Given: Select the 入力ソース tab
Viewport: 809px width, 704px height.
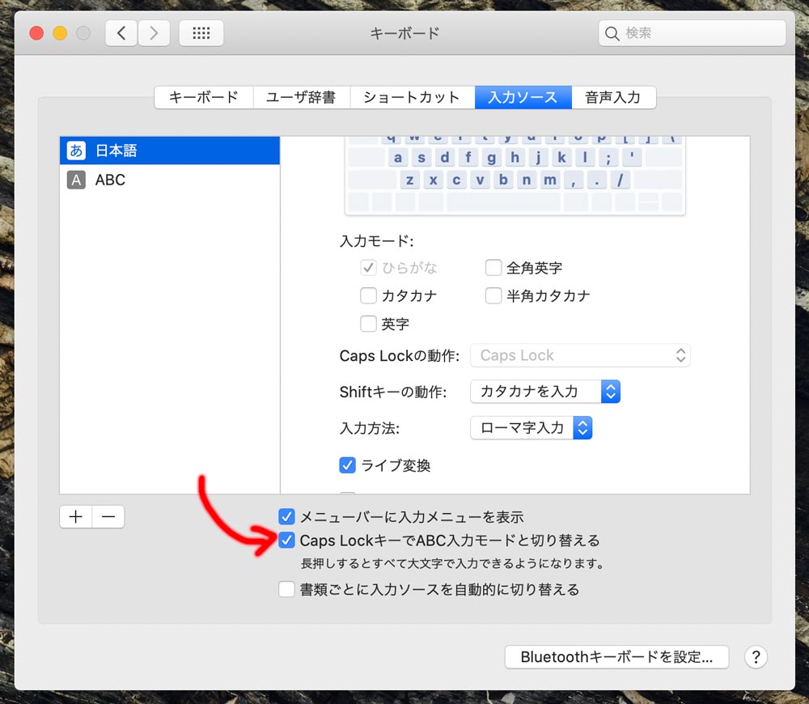Looking at the screenshot, I should point(523,98).
